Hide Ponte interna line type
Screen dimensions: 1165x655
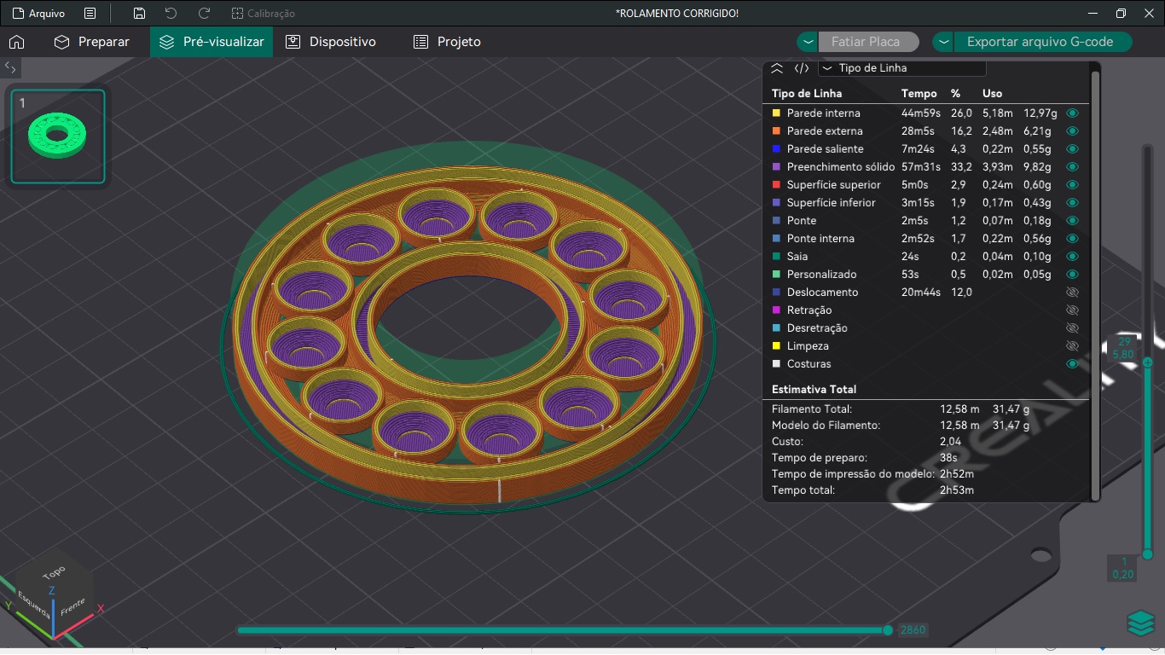pos(1073,239)
